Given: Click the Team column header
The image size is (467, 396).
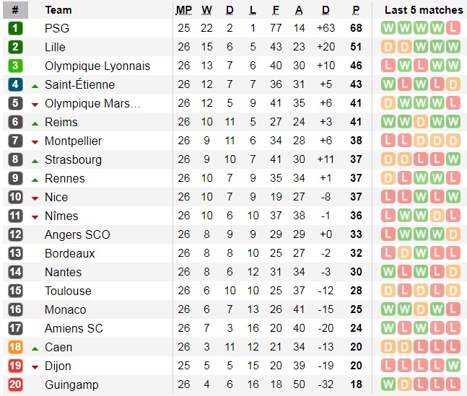Looking at the screenshot, I should click(x=58, y=10).
